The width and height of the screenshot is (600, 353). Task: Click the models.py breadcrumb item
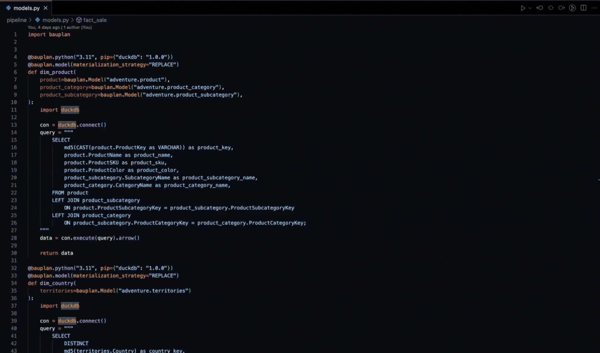click(56, 20)
